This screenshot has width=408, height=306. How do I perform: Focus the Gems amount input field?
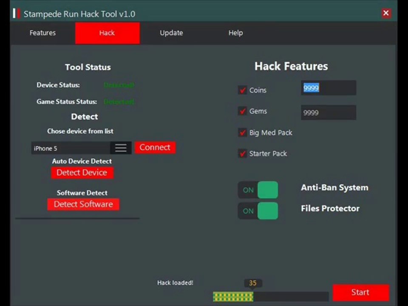click(329, 112)
